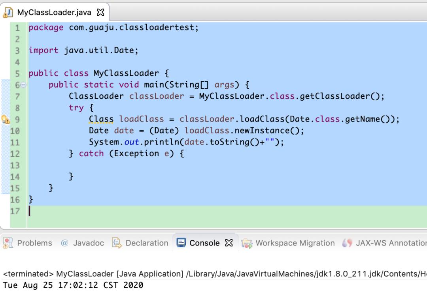
Task: Click the italic out field on line 11
Action: pos(132,142)
